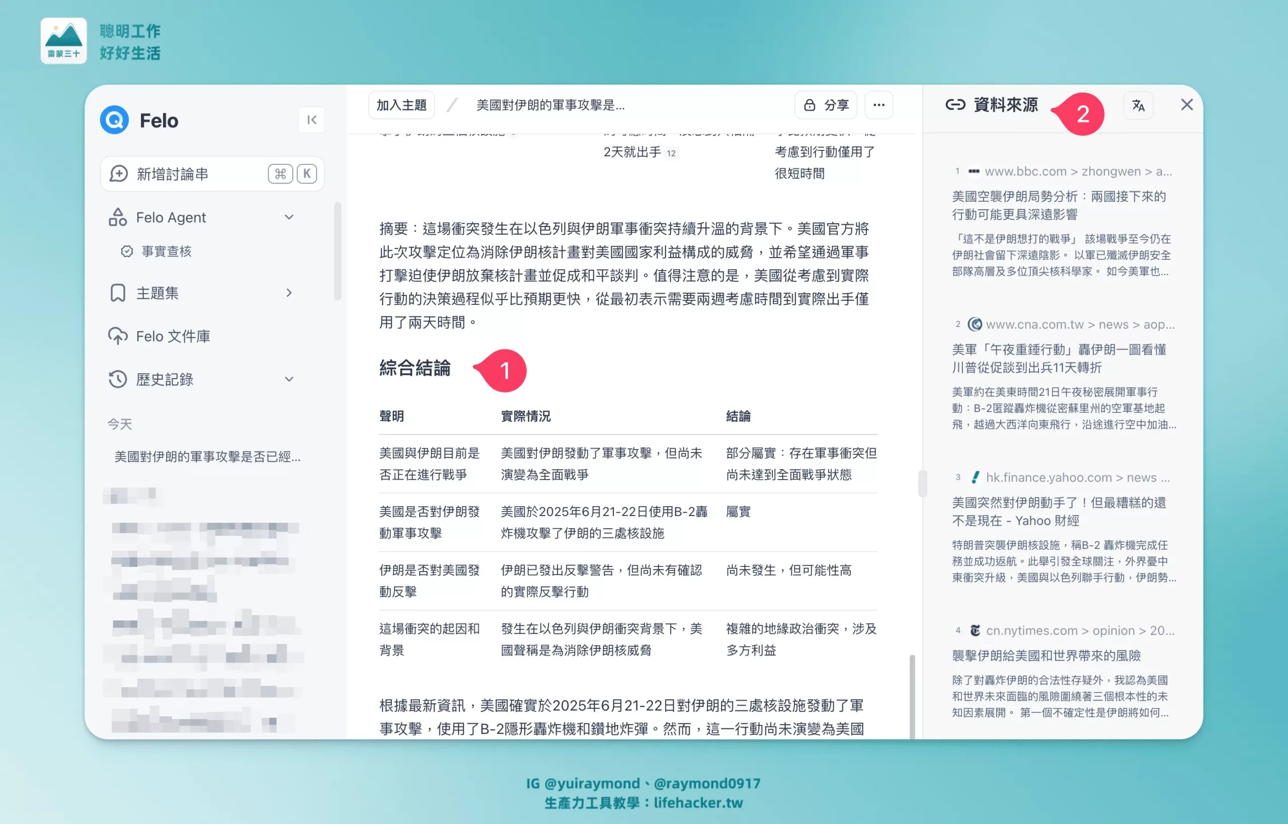Click cell 部分屬實：存在軍事衝突但尚未達到全面戰爭狀態
1288x824 pixels.
click(x=801, y=464)
